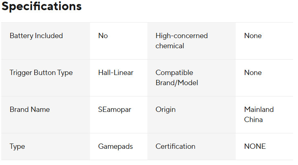Click the Origin label
The image size is (298, 165).
tap(165, 109)
